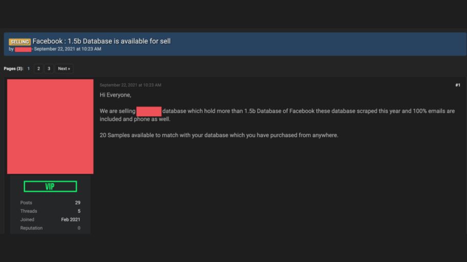Click the post timestamp above Hi Everyone
The height and width of the screenshot is (262, 467).
[131, 85]
